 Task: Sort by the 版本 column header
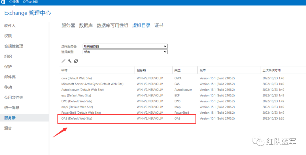click(x=229, y=70)
